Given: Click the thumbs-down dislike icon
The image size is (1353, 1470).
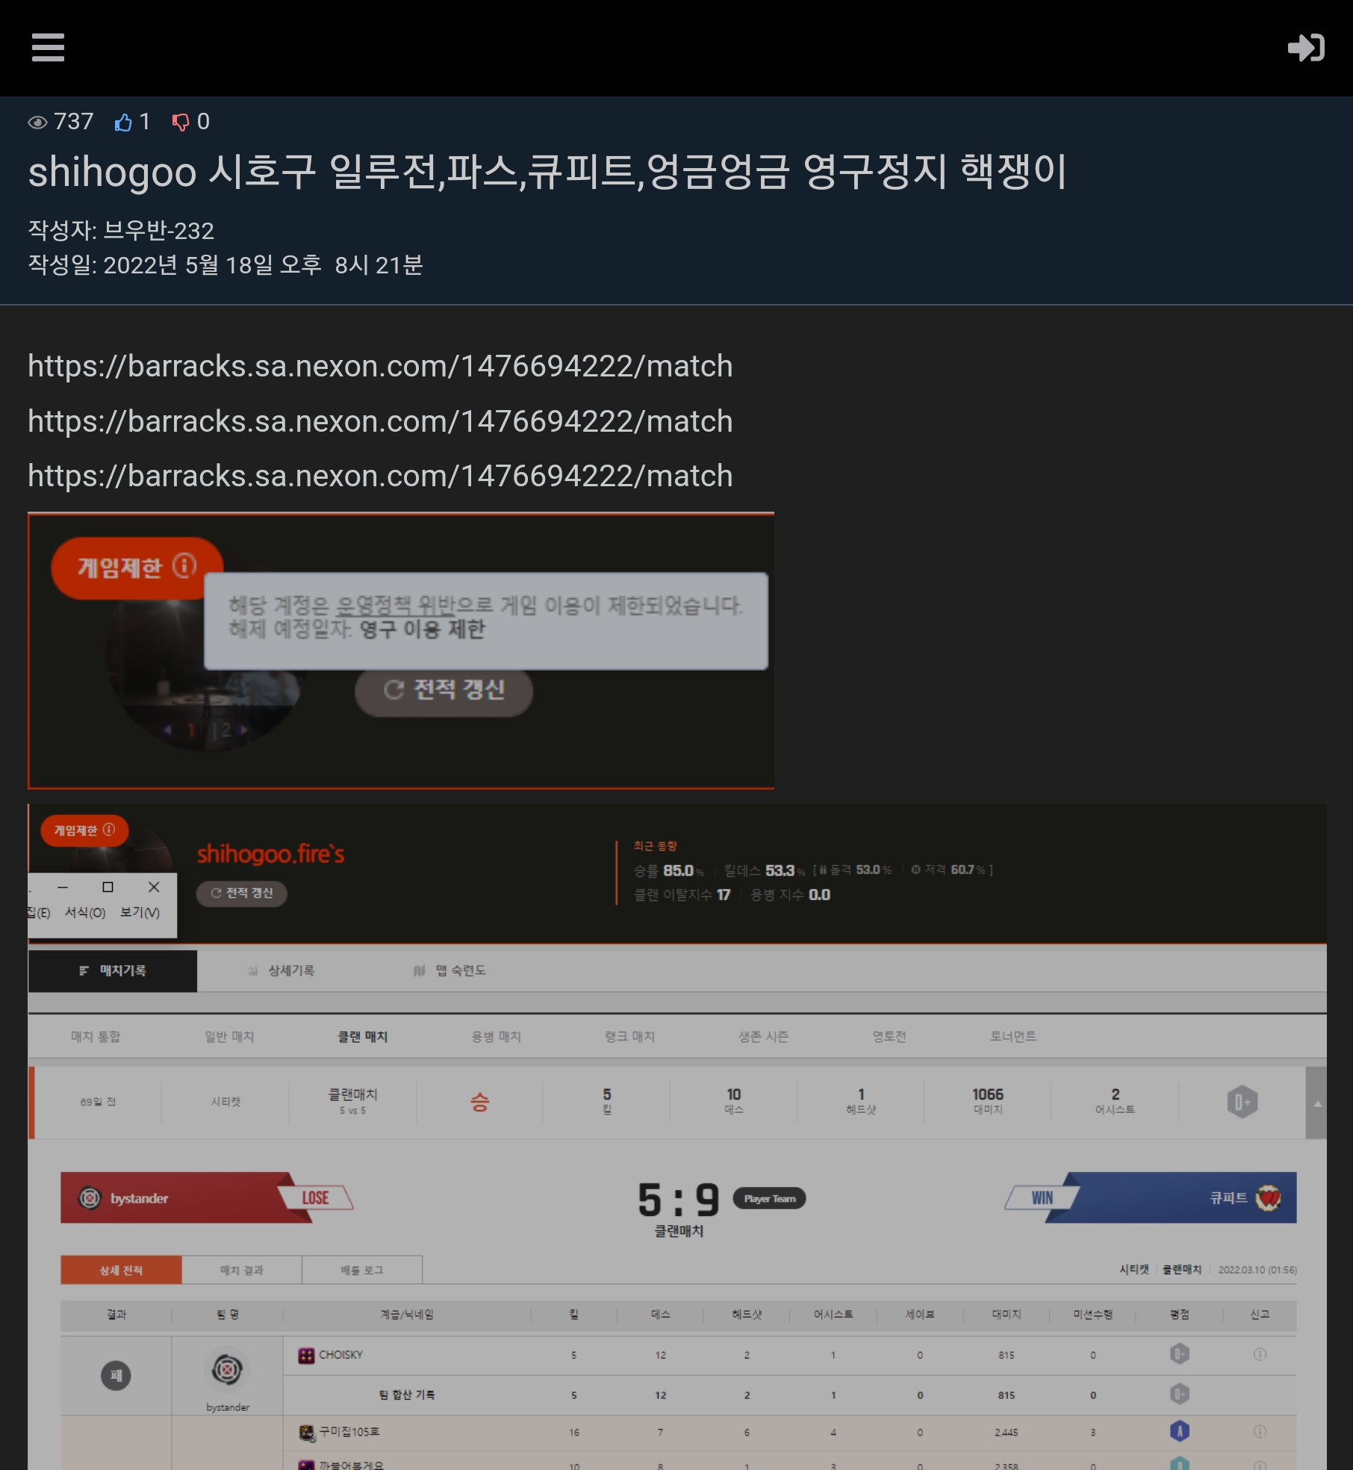Looking at the screenshot, I should click(181, 122).
